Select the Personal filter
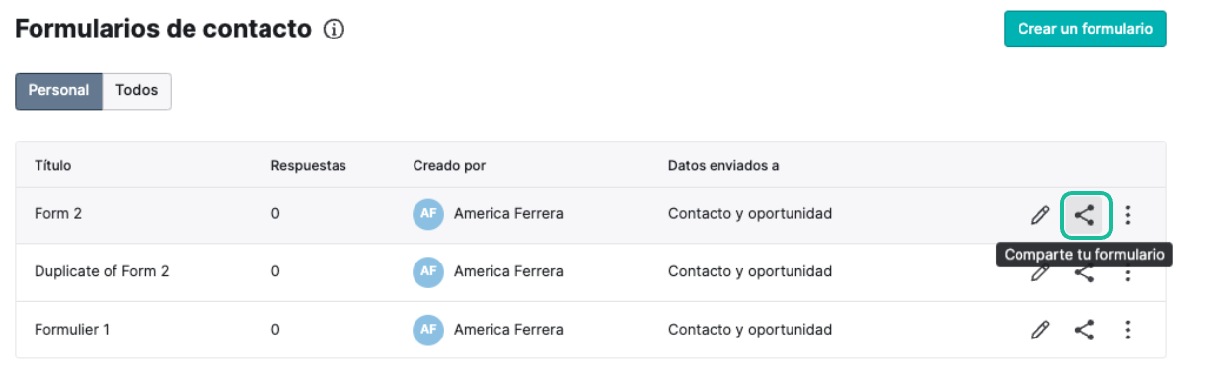 click(58, 90)
